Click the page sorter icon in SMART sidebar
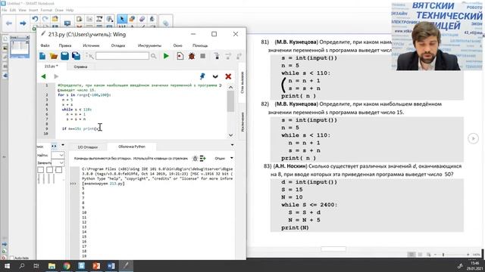 click(5, 39)
